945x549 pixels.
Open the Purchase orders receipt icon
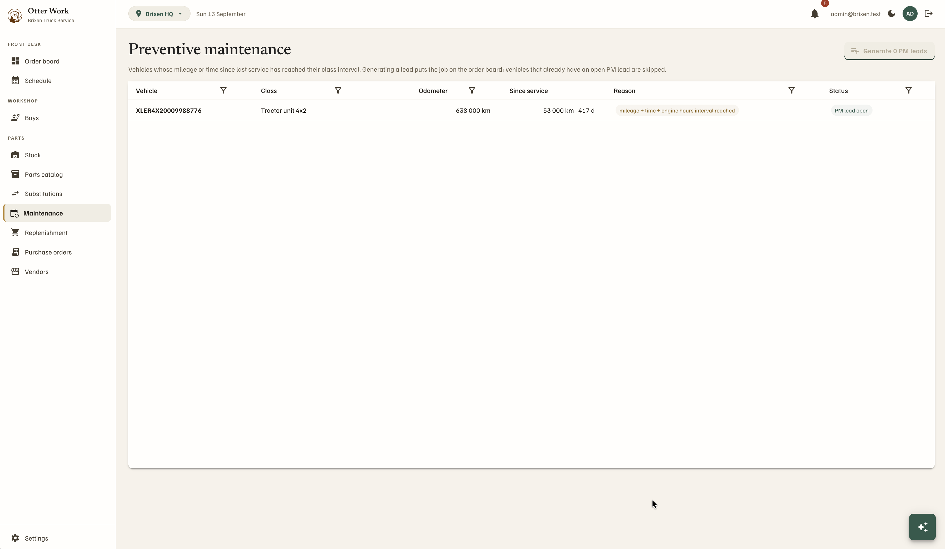pos(15,252)
